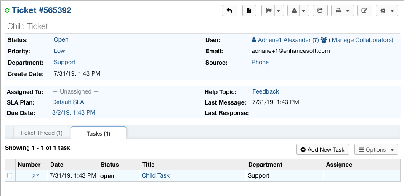Click the flag status icon
Image resolution: width=404 pixels, height=196 pixels.
coord(268,10)
